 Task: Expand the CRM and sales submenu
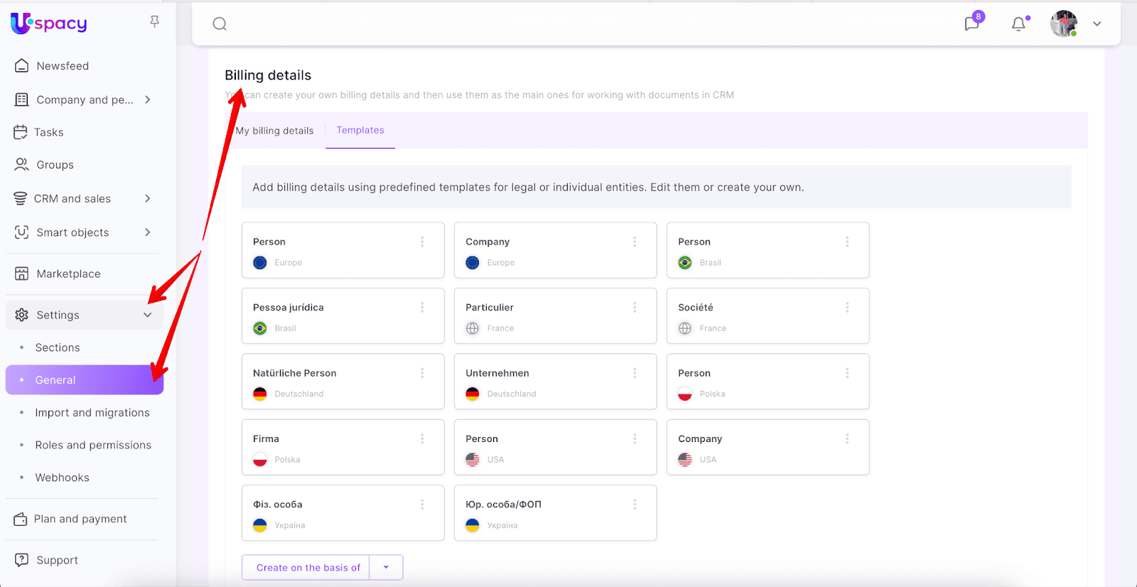(x=148, y=199)
